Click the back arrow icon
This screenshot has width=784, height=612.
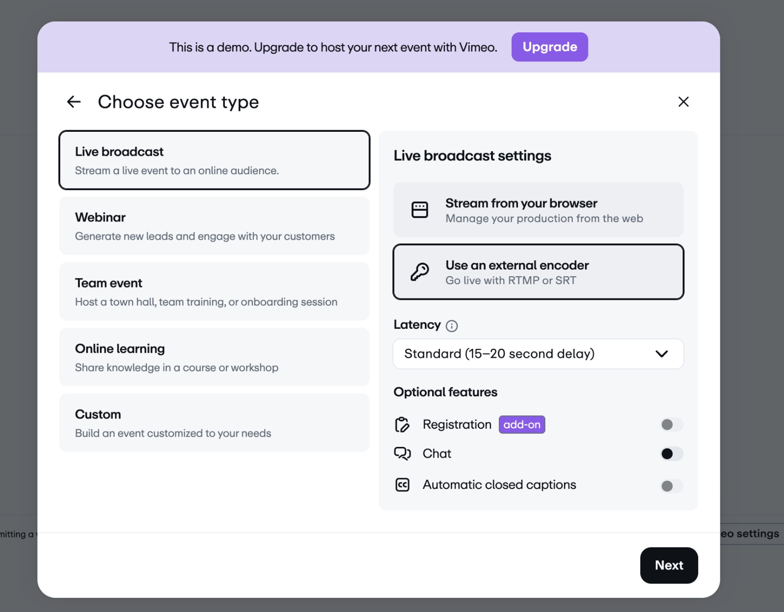pyautogui.click(x=73, y=102)
